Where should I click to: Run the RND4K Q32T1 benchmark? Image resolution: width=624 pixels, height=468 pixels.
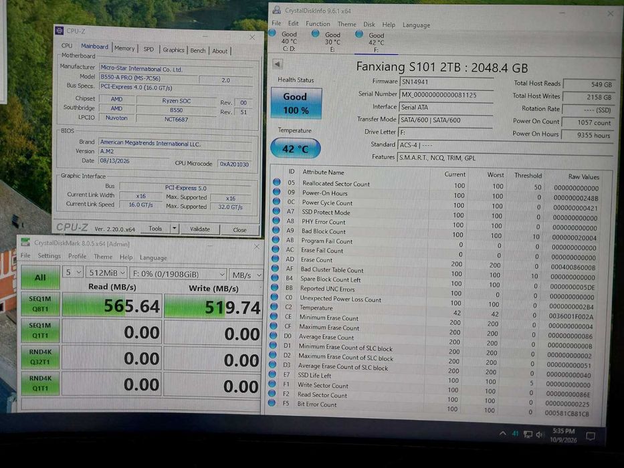(x=40, y=357)
